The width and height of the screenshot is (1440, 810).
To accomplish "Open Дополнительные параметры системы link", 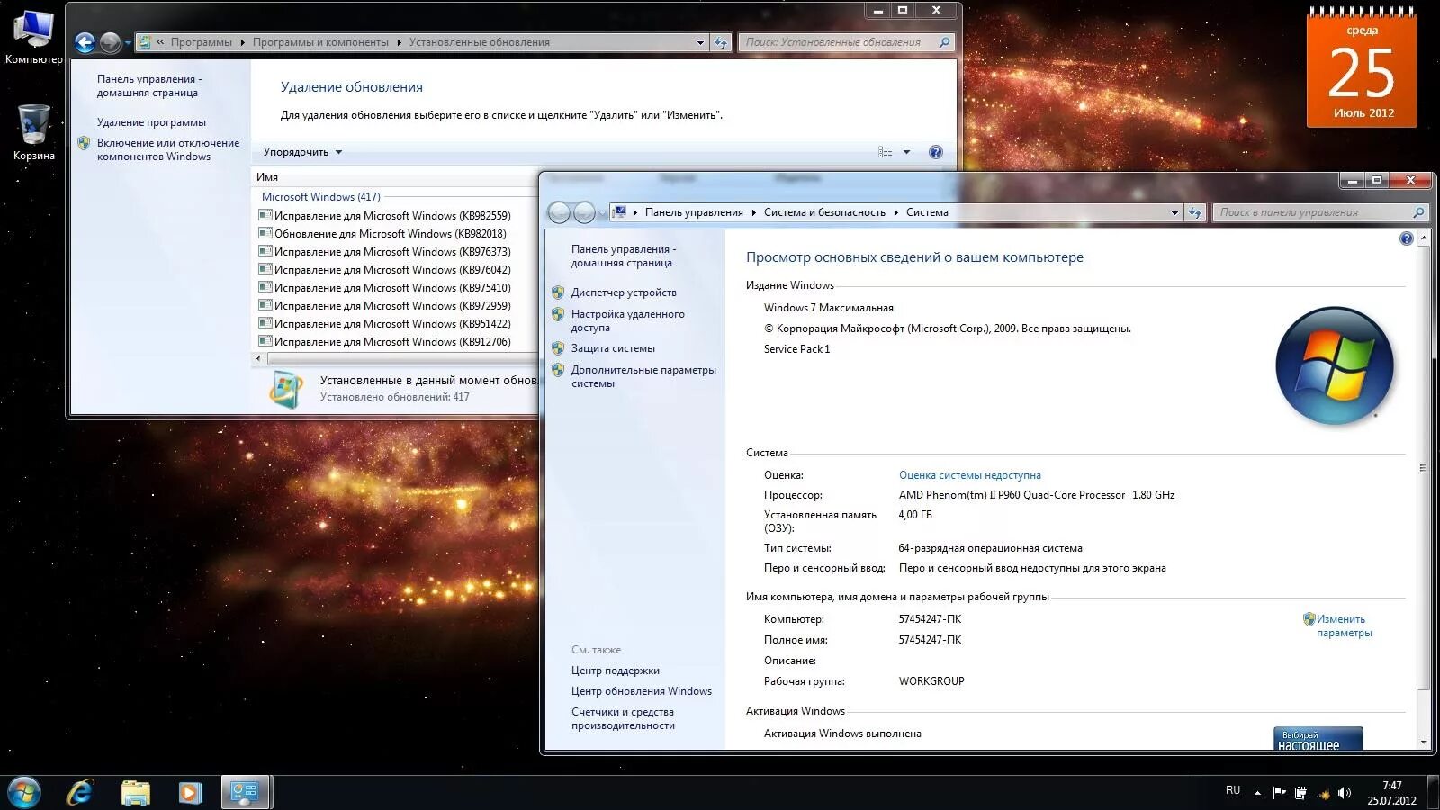I will tap(643, 376).
